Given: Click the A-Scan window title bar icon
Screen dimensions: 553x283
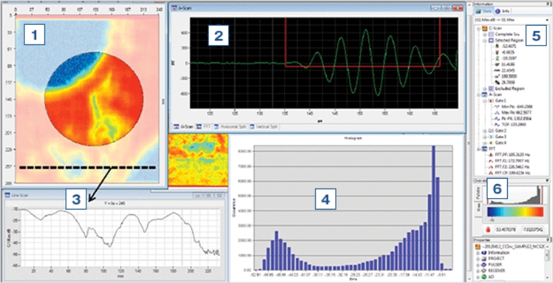Looking at the screenshot, I should pos(175,7).
